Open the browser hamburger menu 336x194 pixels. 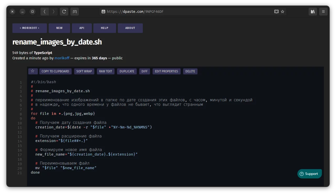point(323,12)
